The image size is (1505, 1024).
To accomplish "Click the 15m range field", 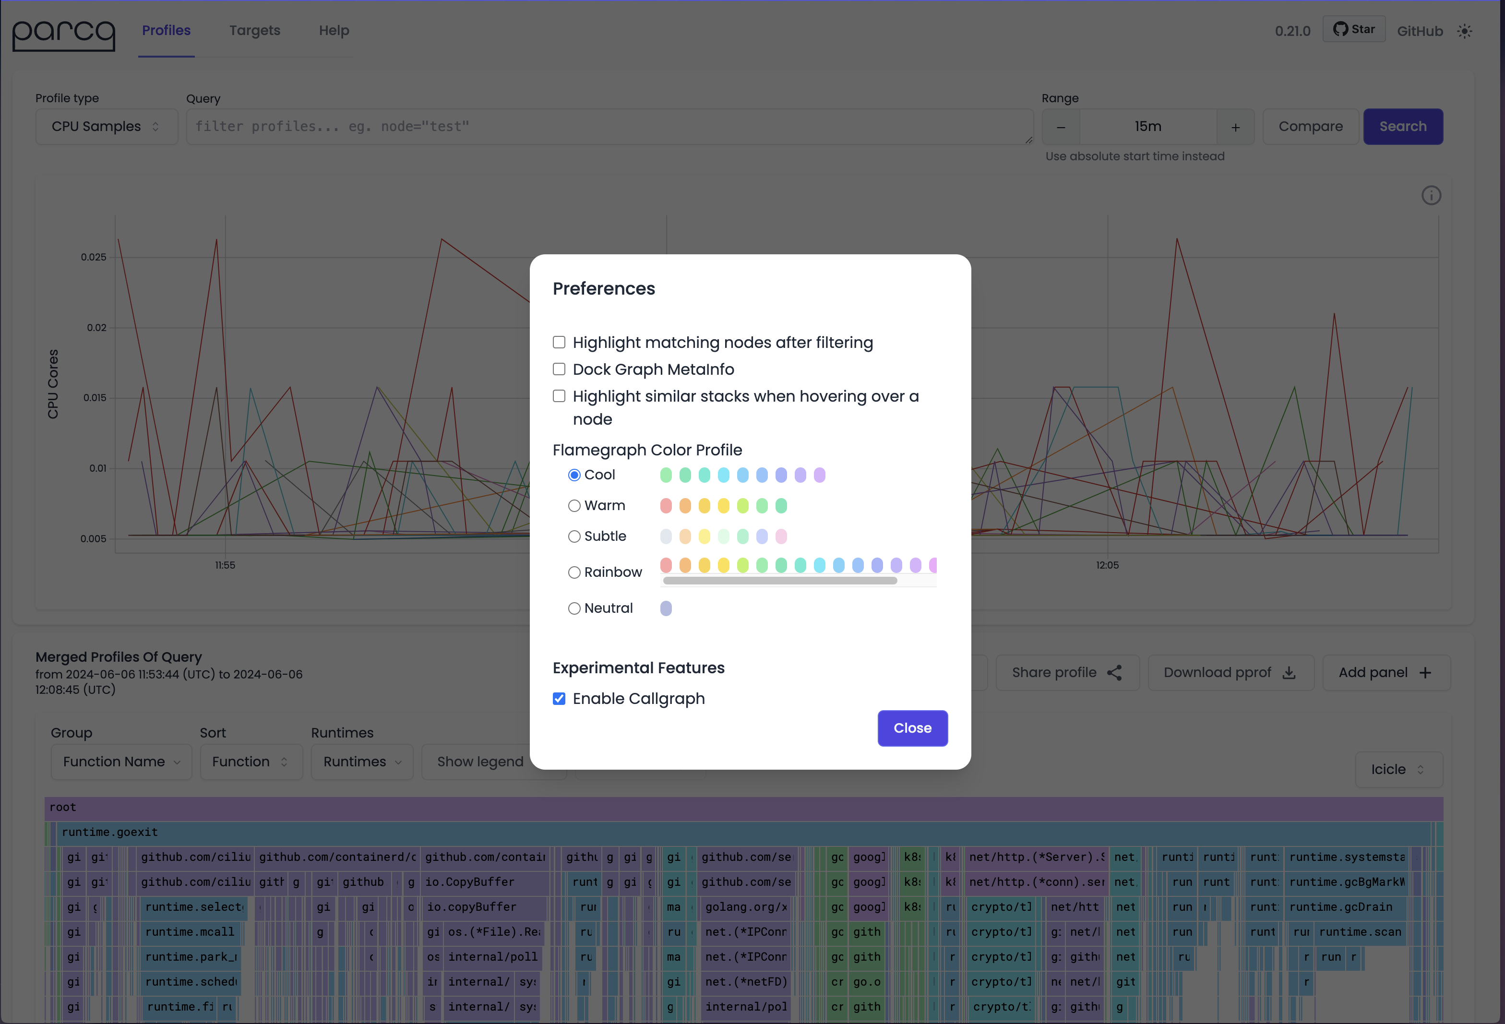I will pyautogui.click(x=1148, y=126).
